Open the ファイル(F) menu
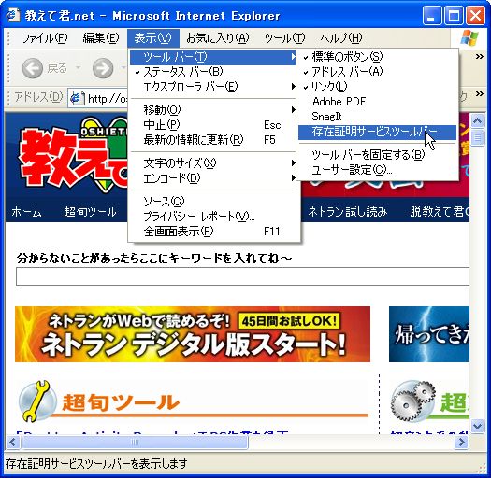The width and height of the screenshot is (491, 478). click(x=45, y=38)
